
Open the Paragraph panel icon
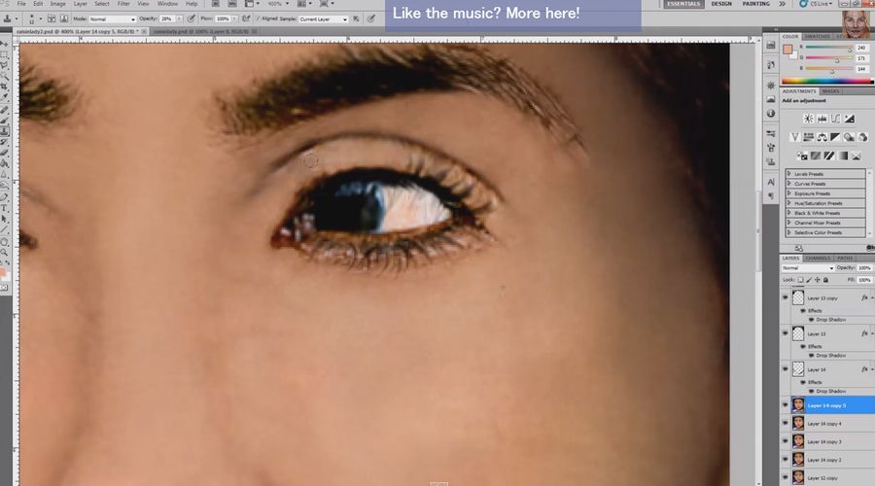(771, 195)
